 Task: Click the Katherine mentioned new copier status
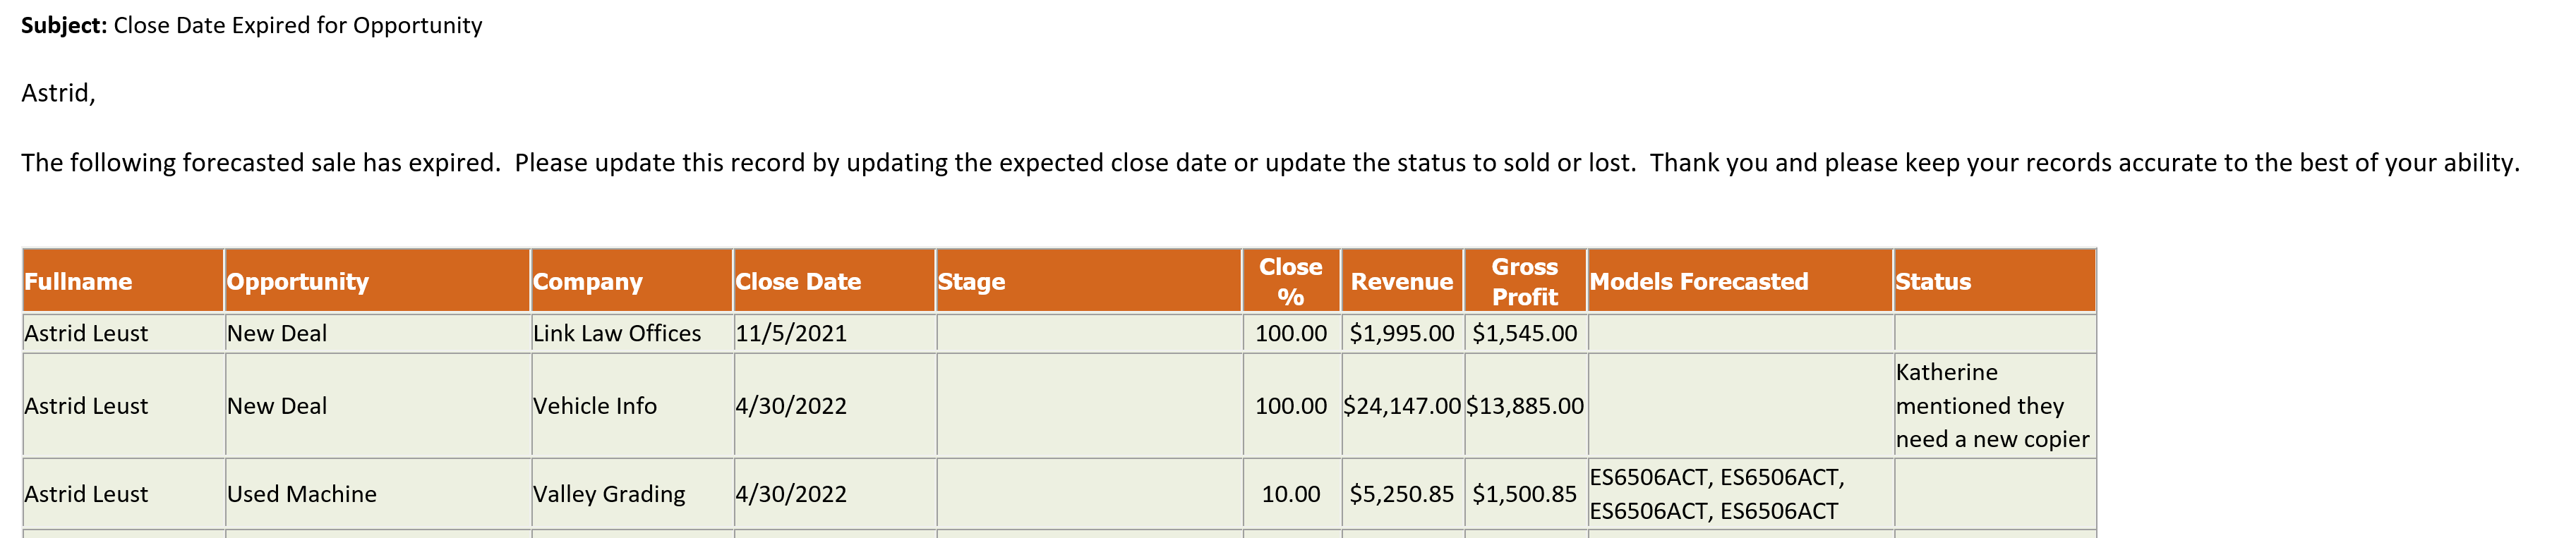click(1994, 406)
